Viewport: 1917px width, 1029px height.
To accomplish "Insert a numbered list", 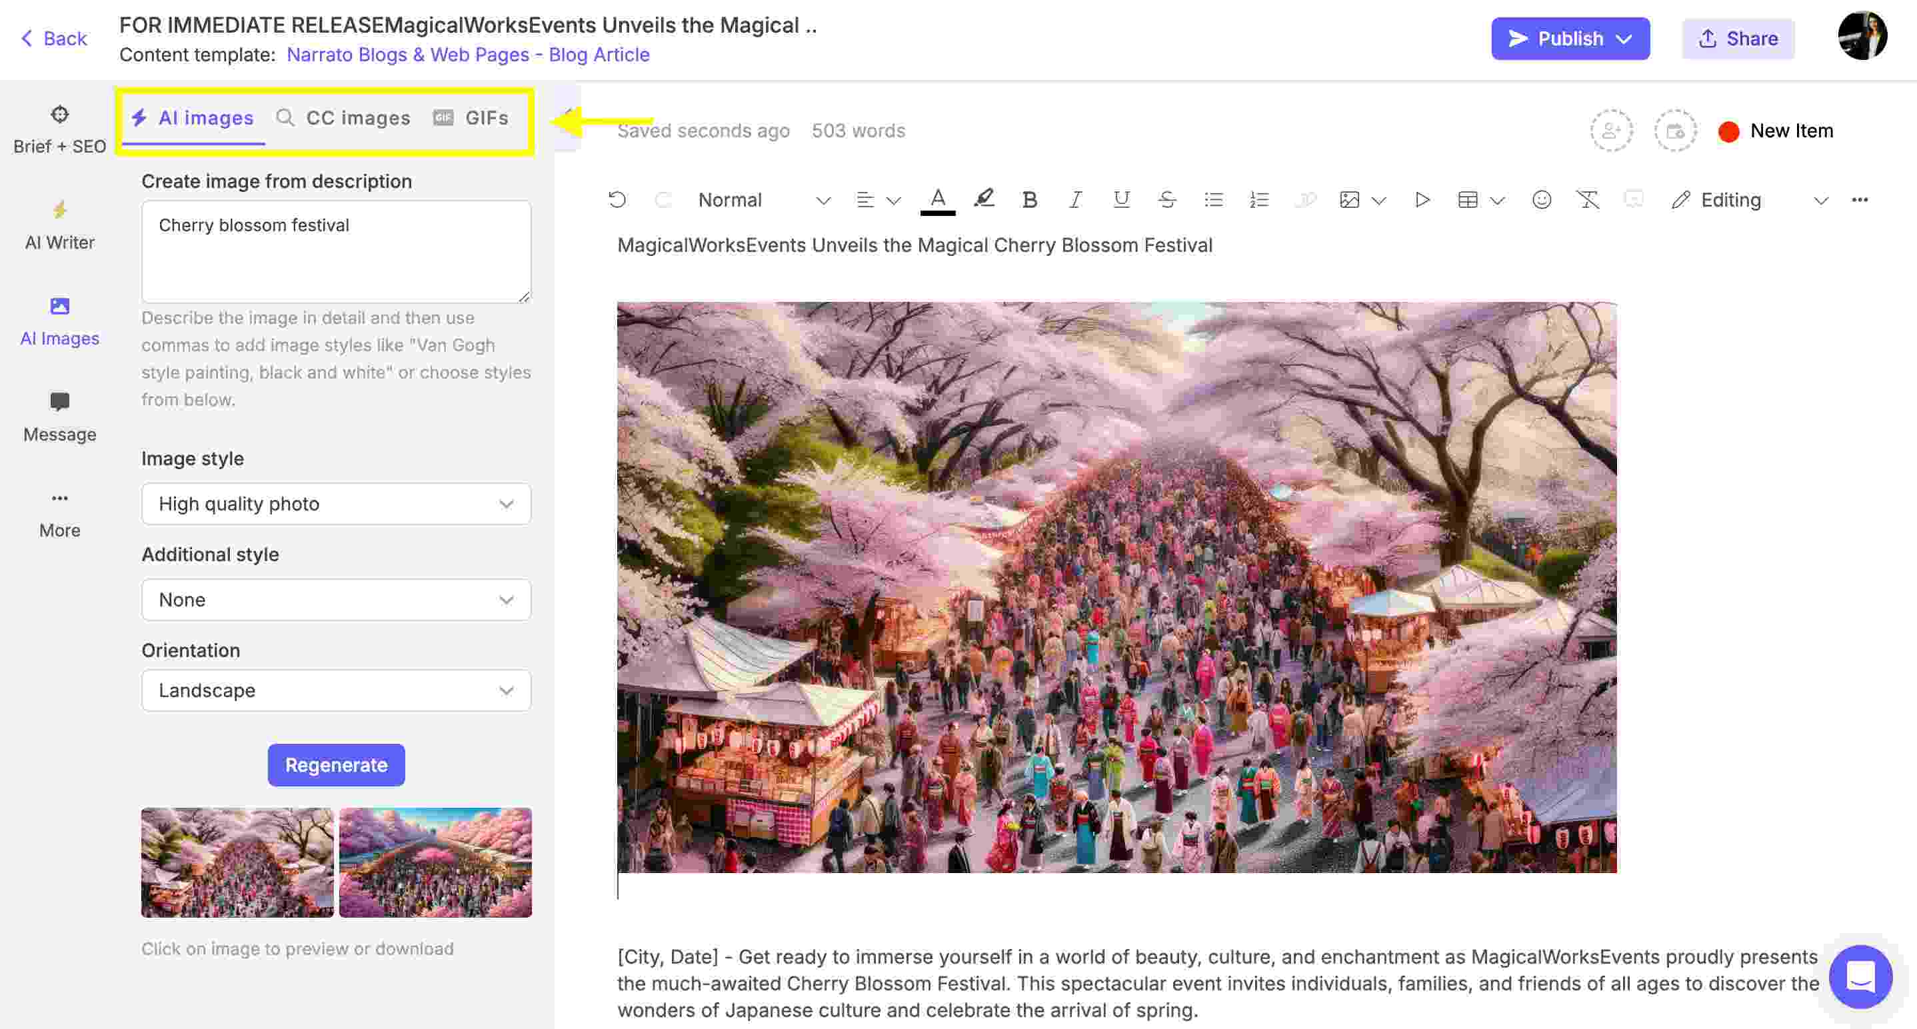I will pos(1259,199).
